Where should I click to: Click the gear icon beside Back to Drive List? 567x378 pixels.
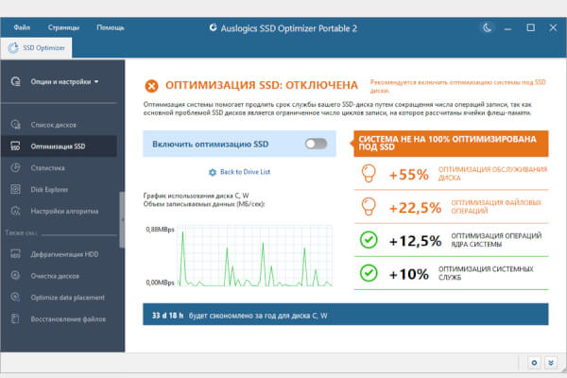tap(213, 172)
